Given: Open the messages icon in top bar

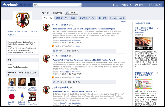Looking at the screenshot, I should [x=25, y=5].
